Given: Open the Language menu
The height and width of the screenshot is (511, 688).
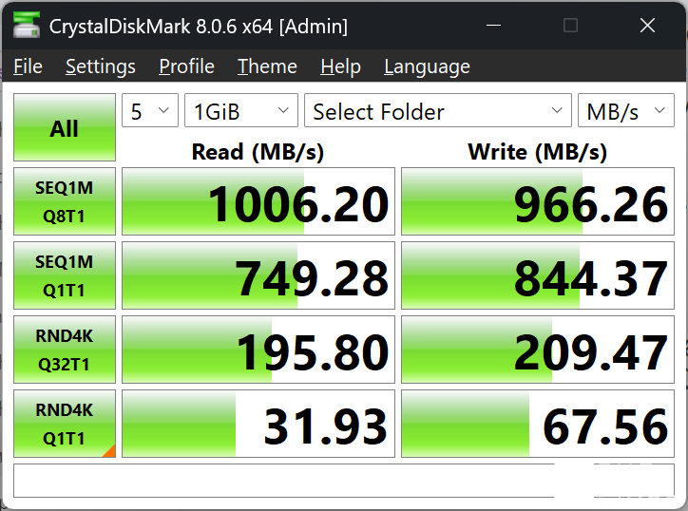Looking at the screenshot, I should pyautogui.click(x=427, y=66).
